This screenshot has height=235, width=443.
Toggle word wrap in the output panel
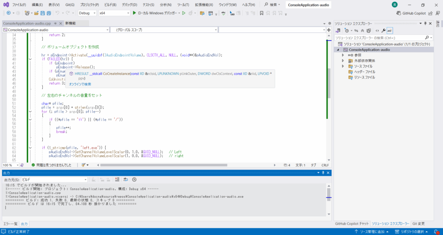(126, 179)
